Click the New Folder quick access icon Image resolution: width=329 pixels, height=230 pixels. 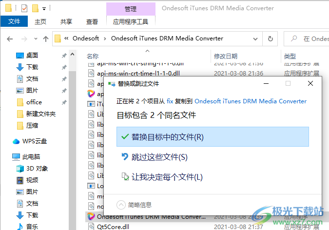pyautogui.click(x=35, y=8)
